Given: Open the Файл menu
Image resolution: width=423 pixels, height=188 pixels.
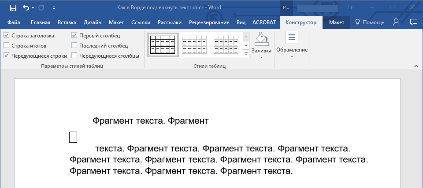Looking at the screenshot, I should [14, 22].
